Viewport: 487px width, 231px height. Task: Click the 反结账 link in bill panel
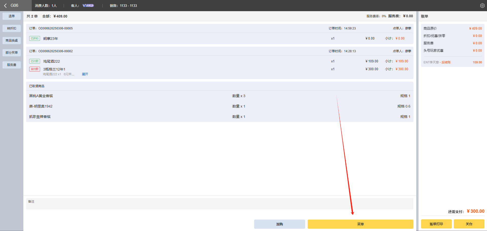(446, 62)
